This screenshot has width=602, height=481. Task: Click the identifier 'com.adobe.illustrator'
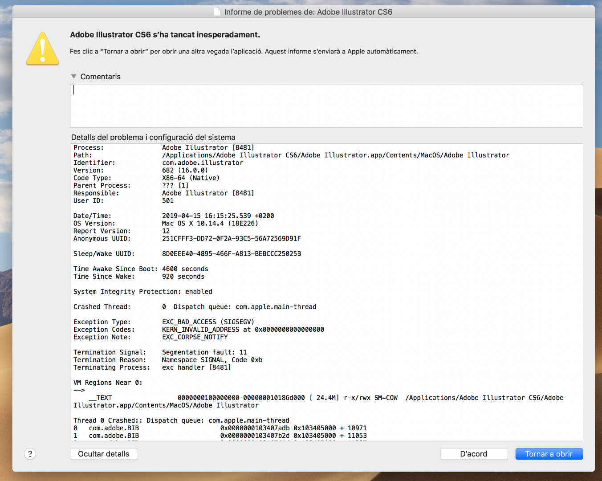pyautogui.click(x=203, y=163)
